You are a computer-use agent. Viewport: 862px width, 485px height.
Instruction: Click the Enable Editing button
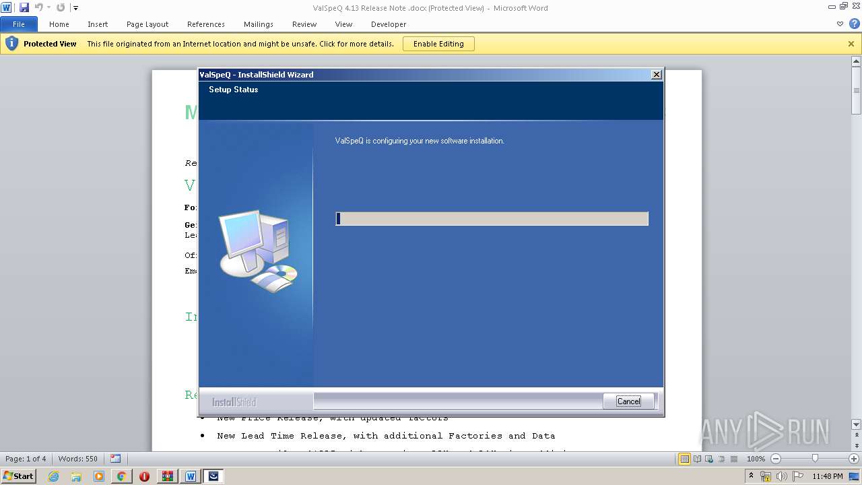coord(438,44)
